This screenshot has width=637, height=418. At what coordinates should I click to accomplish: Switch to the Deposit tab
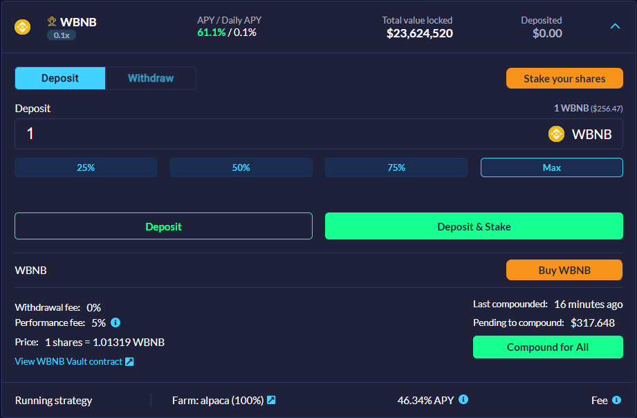tap(60, 78)
